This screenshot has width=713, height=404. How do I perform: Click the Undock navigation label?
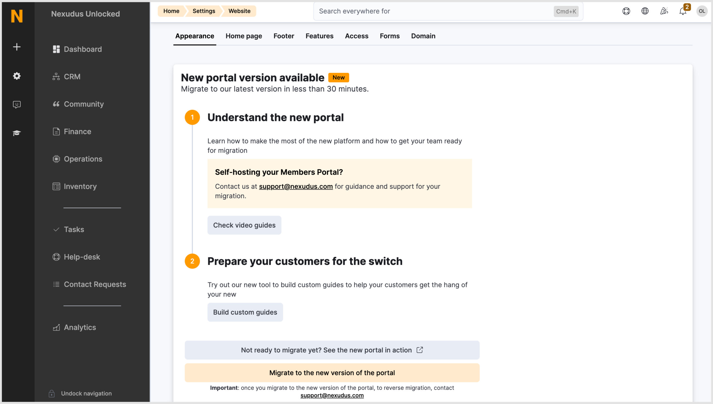tap(86, 393)
